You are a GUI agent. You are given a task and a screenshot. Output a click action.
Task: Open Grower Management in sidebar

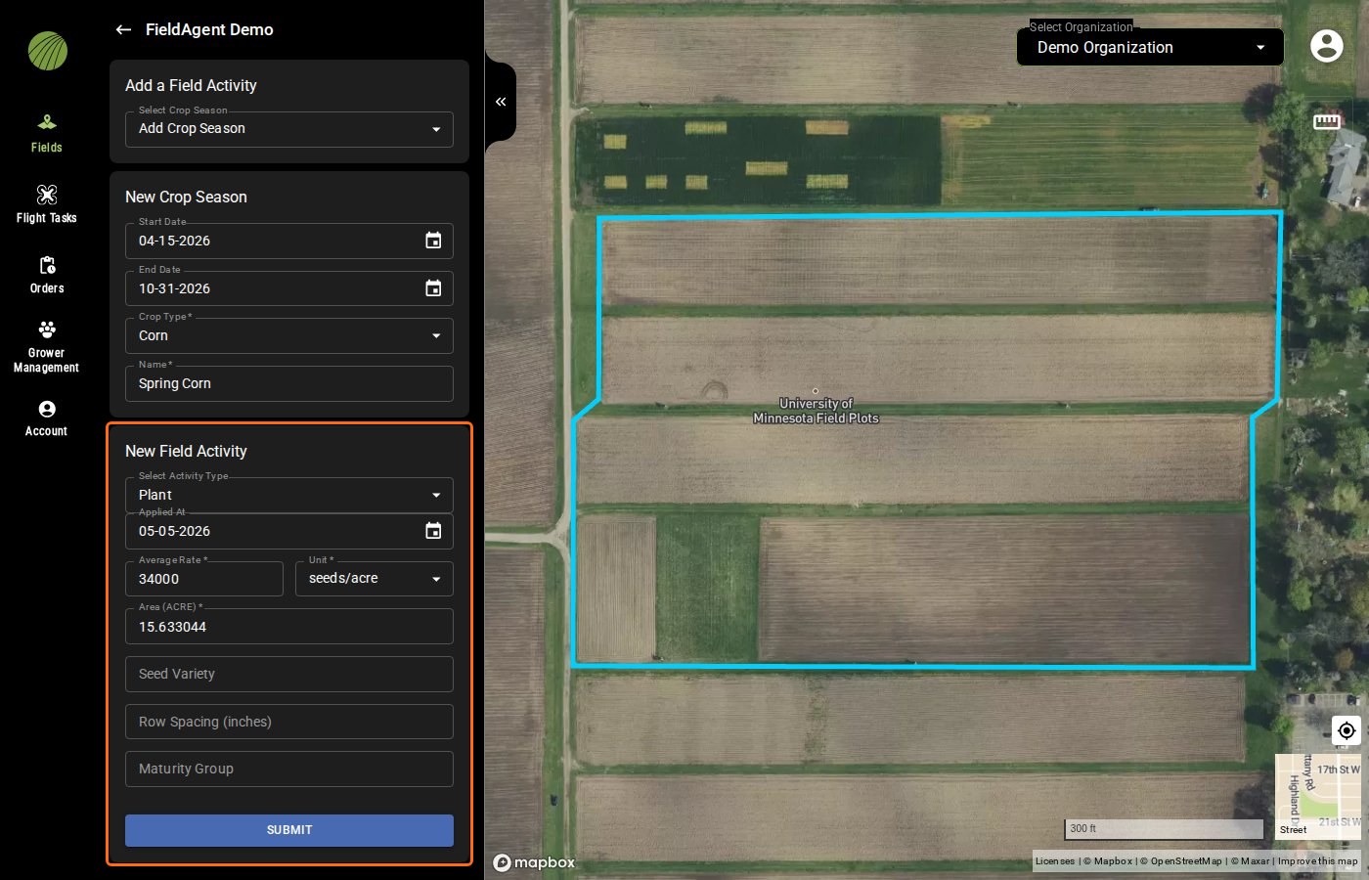(46, 346)
